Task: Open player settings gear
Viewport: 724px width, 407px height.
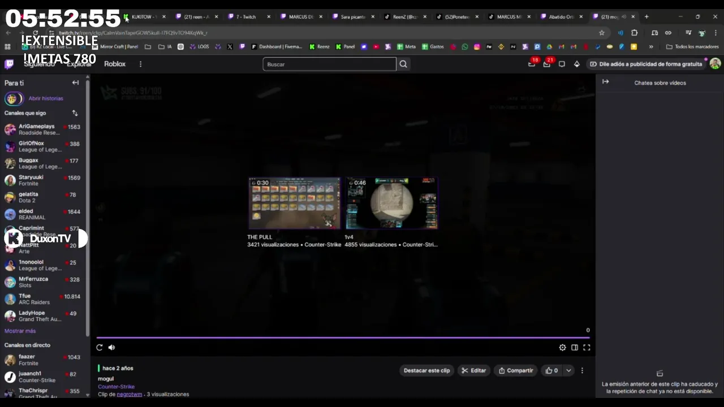Action: pos(562,348)
